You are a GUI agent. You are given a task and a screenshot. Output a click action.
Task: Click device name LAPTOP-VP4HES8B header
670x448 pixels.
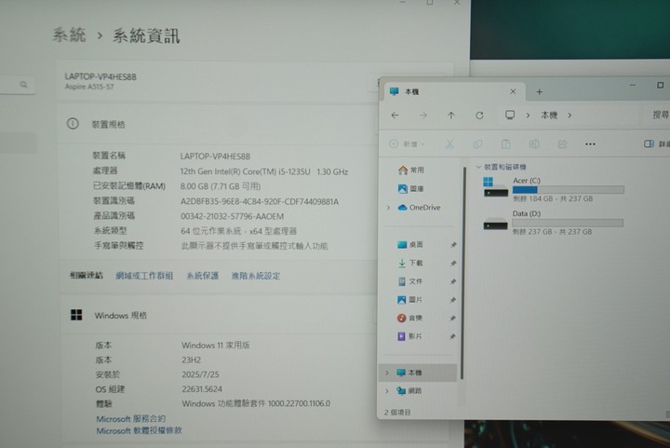click(100, 77)
